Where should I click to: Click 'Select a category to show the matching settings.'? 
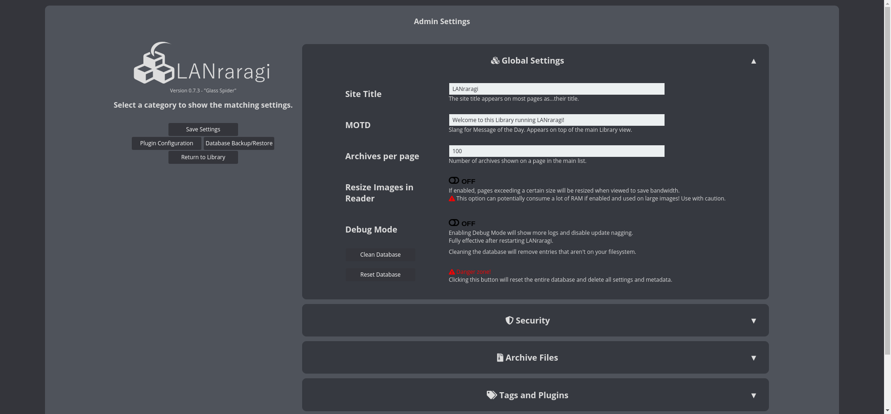coord(203,105)
